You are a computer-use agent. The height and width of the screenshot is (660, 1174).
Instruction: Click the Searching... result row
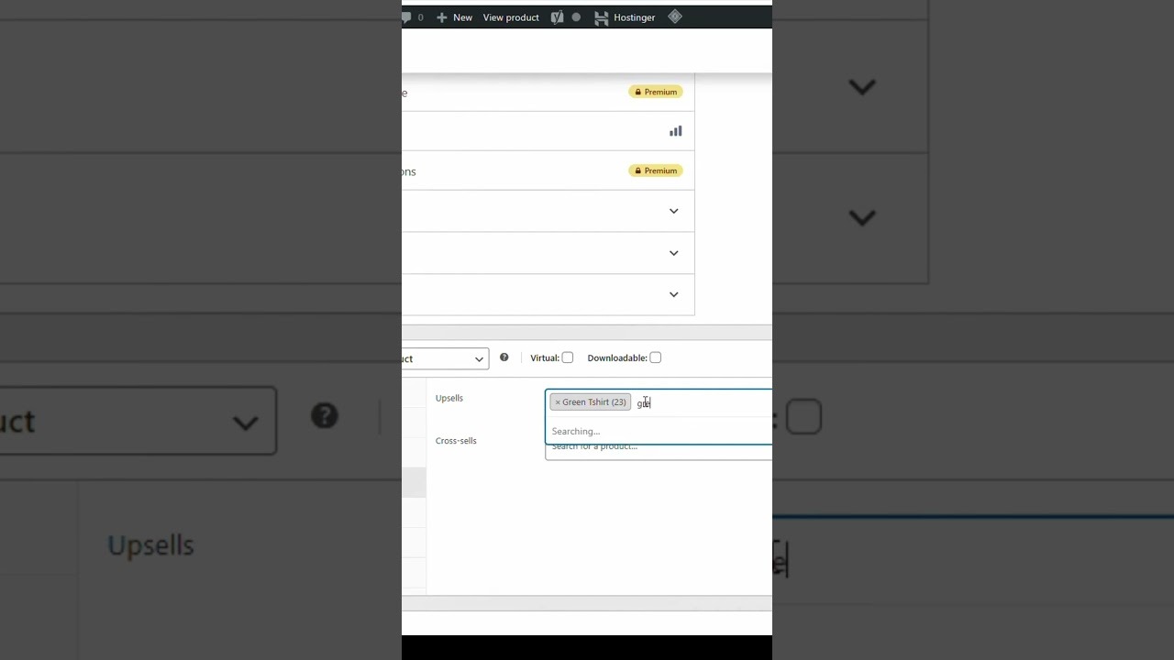click(x=659, y=431)
